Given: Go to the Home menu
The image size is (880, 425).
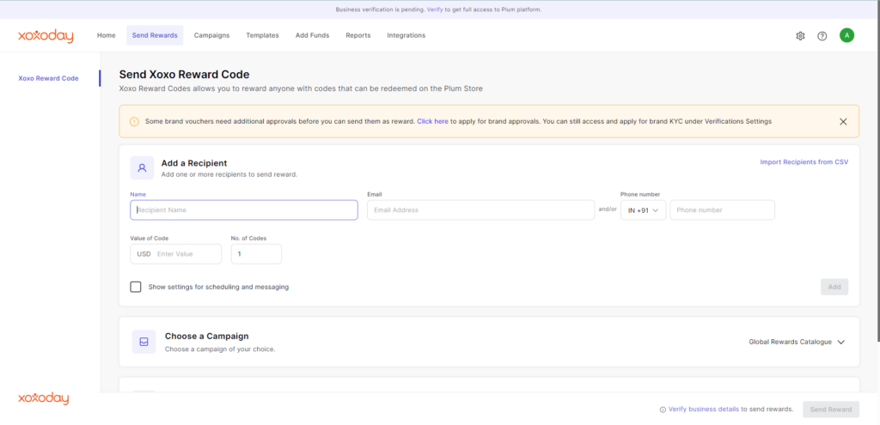Looking at the screenshot, I should pos(106,35).
